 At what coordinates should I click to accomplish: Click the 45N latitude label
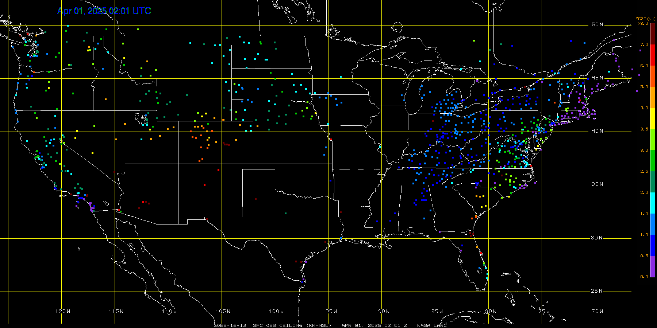coord(598,78)
